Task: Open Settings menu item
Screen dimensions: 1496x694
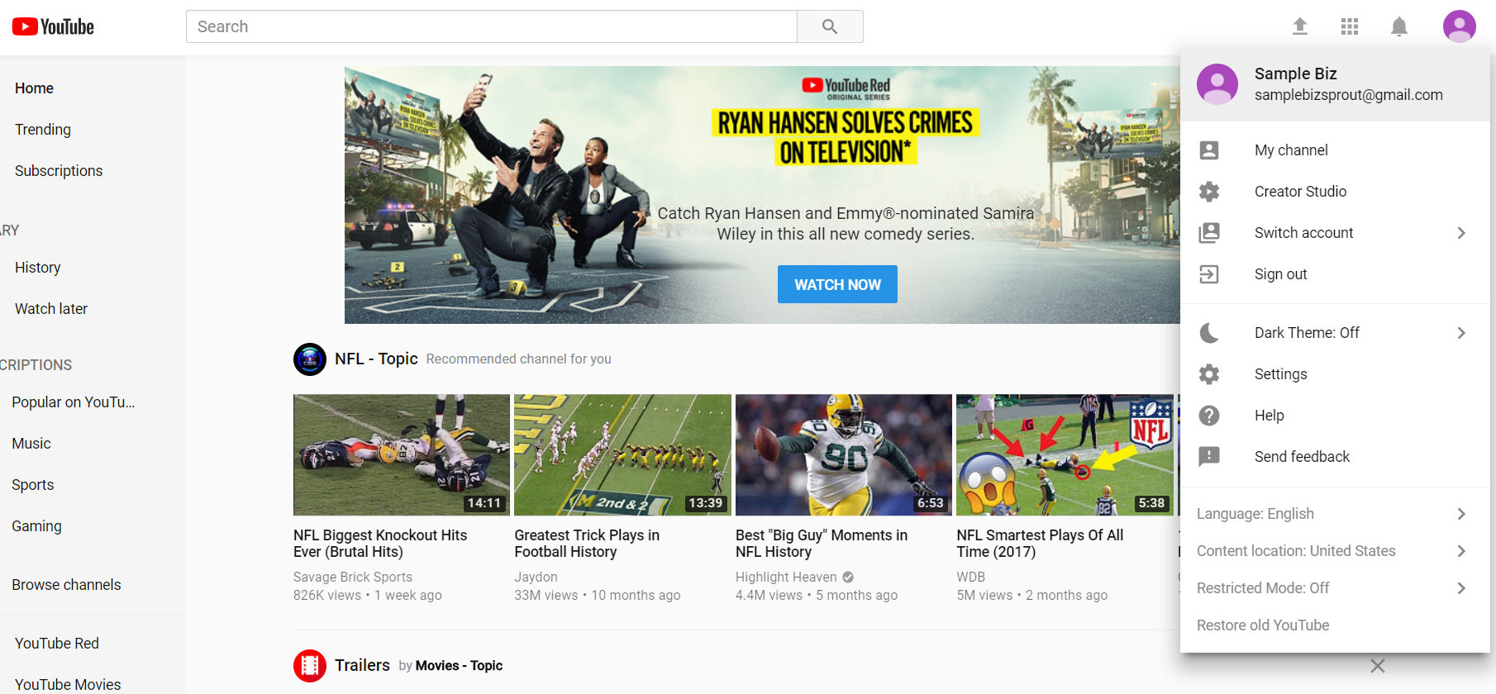Action: [x=1335, y=374]
